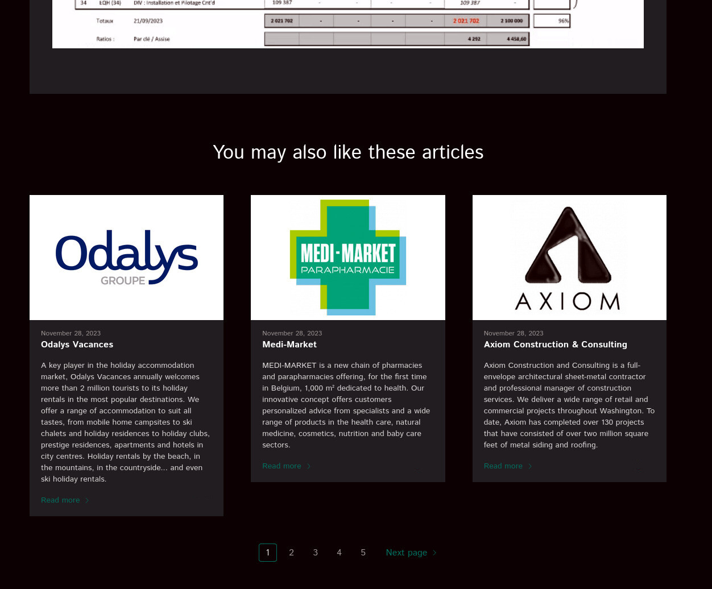712x589 pixels.
Task: Go to pagination page 5
Action: pyautogui.click(x=363, y=553)
